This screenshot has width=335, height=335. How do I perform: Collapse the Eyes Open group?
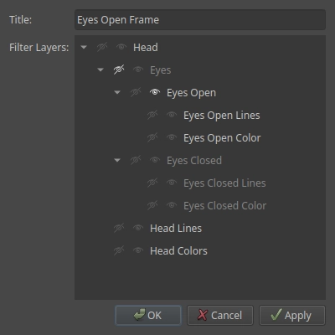point(117,92)
